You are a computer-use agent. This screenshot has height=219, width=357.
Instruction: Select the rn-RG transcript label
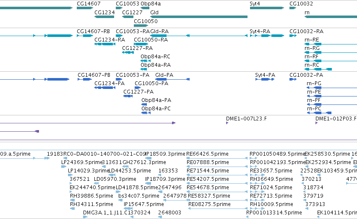pos(312,48)
